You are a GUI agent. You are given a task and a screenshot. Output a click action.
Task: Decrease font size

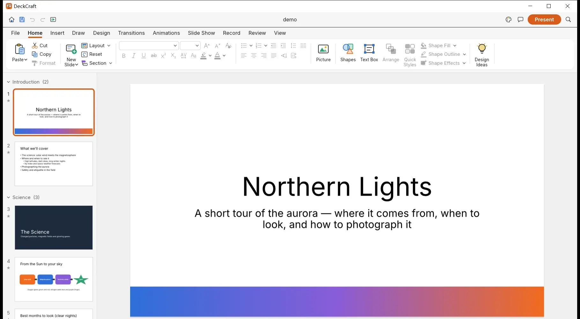[218, 46]
